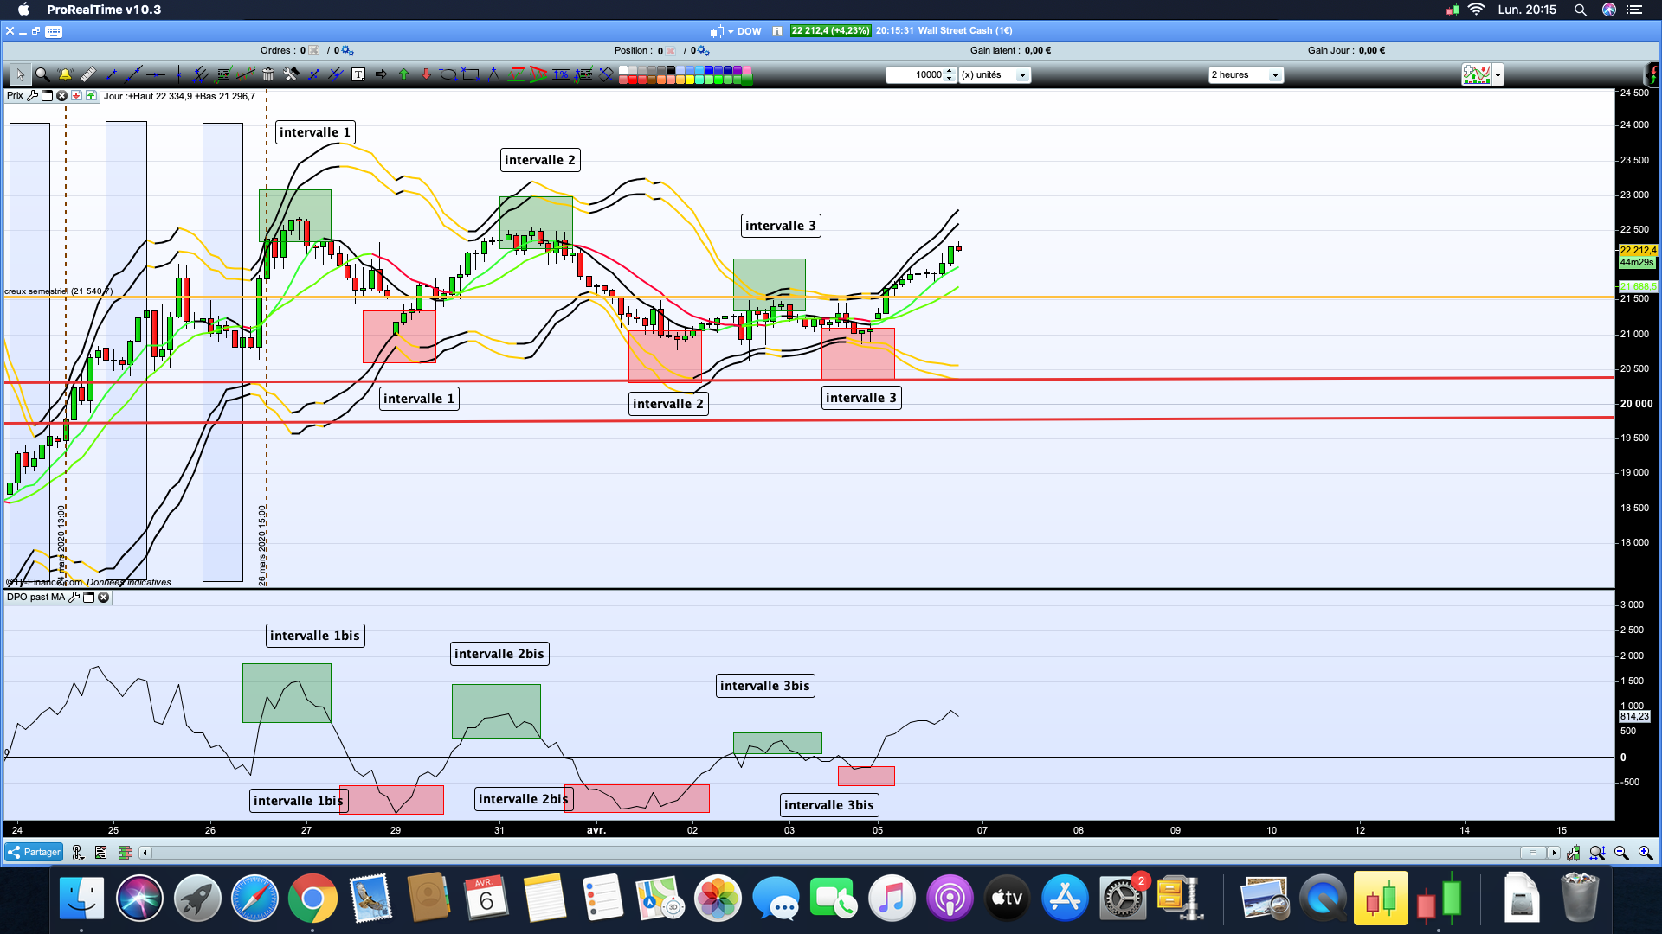The height and width of the screenshot is (934, 1662).
Task: Select the red down arrow tool
Action: [426, 75]
